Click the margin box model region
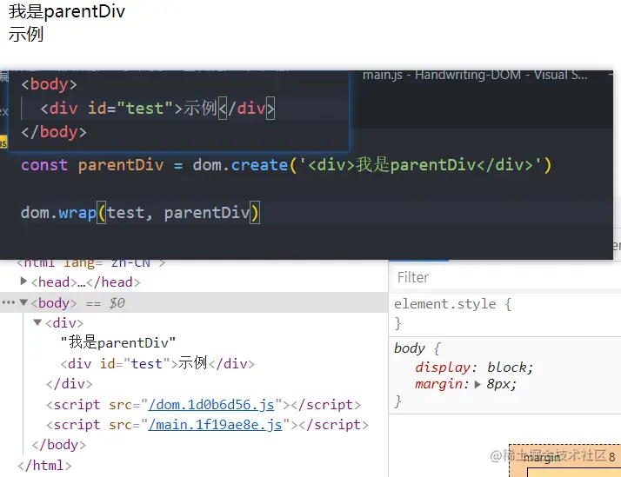The width and height of the screenshot is (621, 477). [564, 460]
